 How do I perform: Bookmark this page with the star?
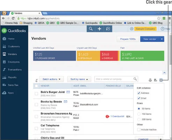(x=159, y=18)
